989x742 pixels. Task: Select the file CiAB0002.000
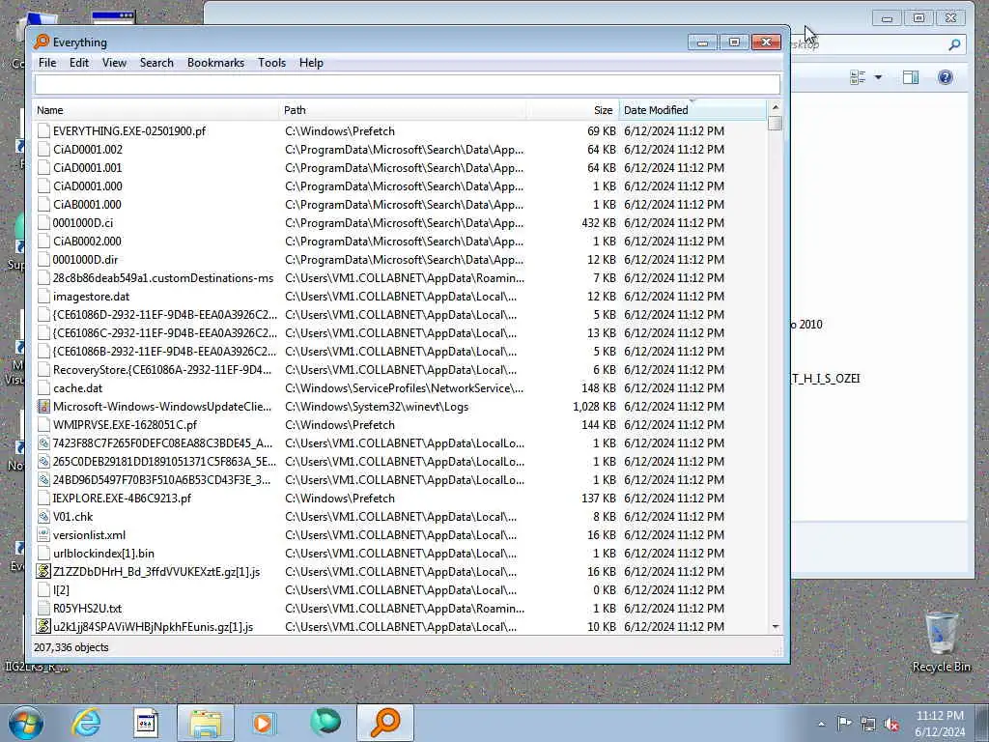point(87,241)
